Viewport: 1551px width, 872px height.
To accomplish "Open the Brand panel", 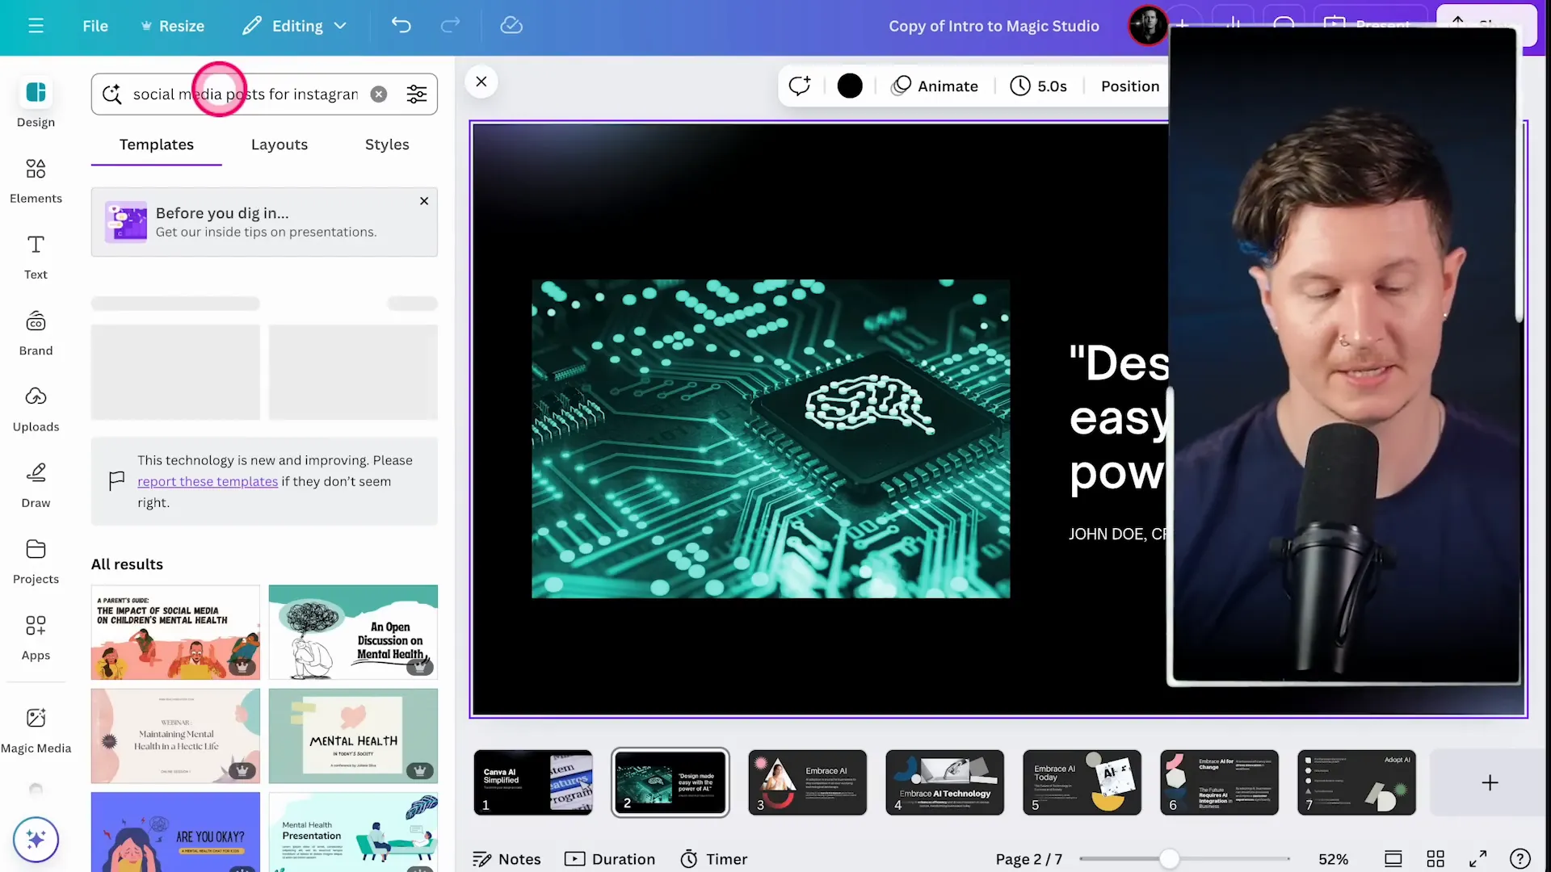I will pos(36,333).
